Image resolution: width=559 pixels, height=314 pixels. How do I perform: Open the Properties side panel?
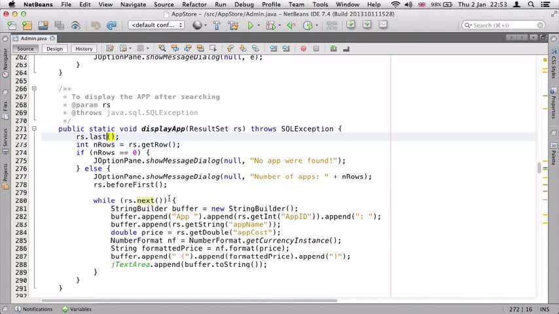[x=553, y=103]
